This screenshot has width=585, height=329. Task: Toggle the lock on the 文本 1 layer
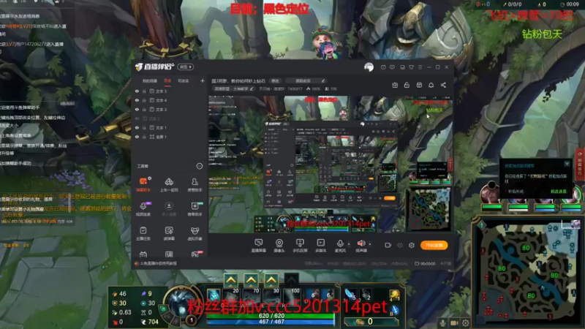point(144,127)
